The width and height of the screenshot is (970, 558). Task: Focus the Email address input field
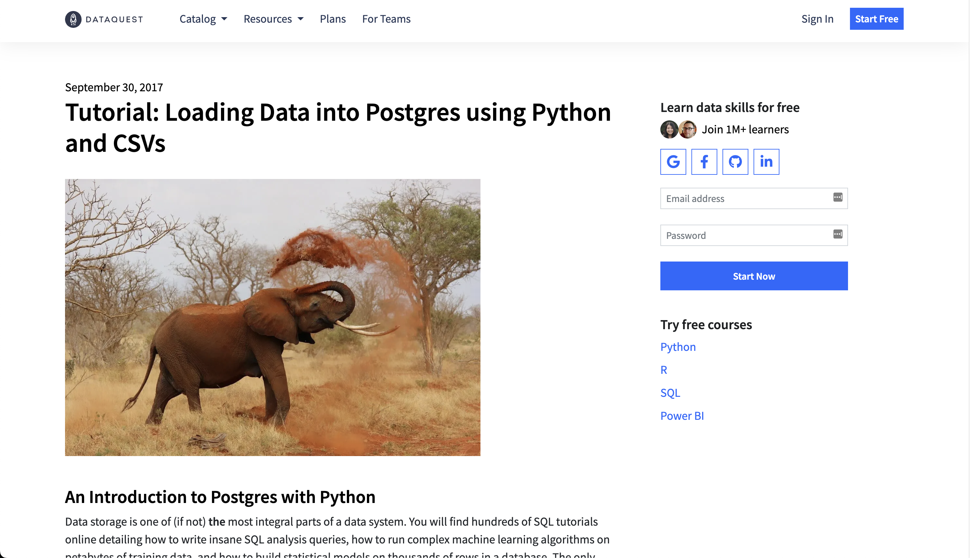[747, 198]
